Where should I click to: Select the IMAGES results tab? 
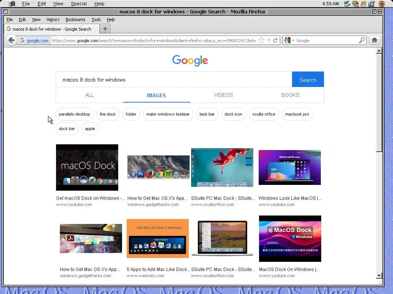click(x=157, y=95)
